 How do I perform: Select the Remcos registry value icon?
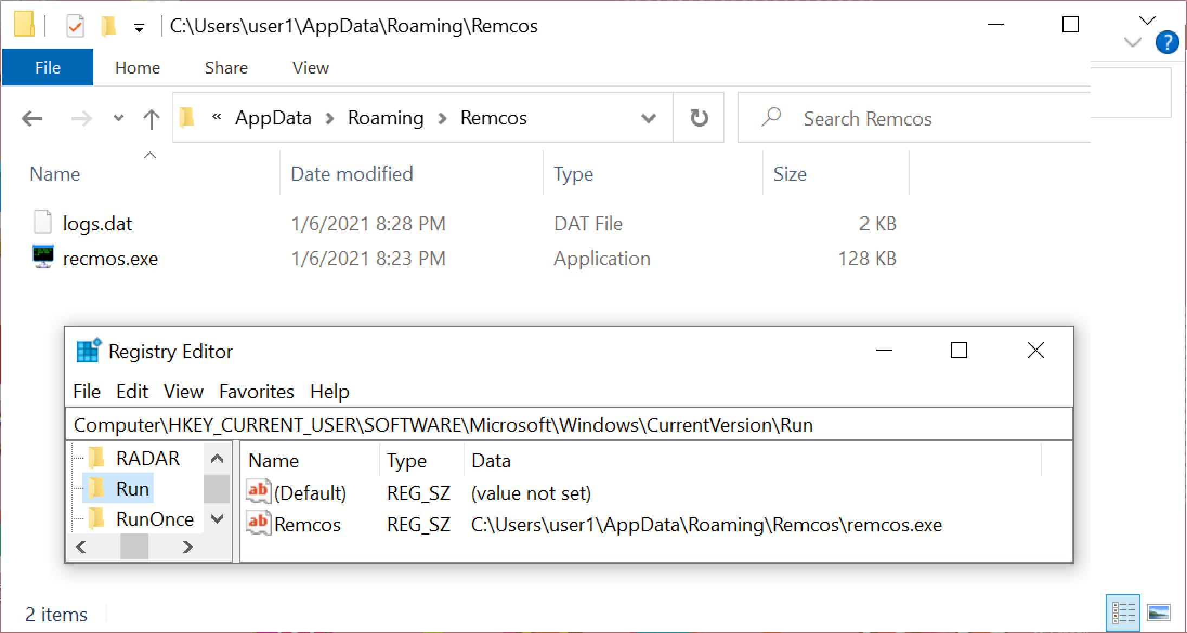click(x=258, y=523)
